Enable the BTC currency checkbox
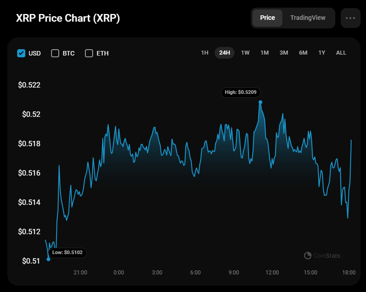 [x=55, y=53]
